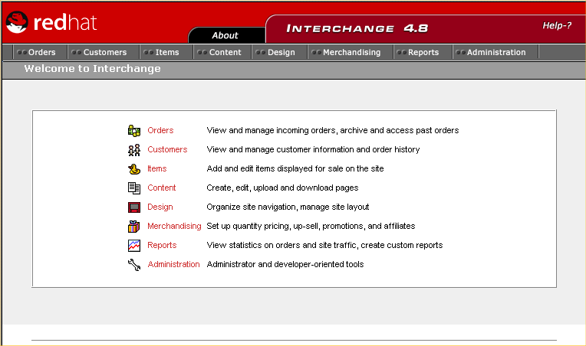The height and width of the screenshot is (346, 586).
Task: Click the Items duck icon
Action: [134, 169]
